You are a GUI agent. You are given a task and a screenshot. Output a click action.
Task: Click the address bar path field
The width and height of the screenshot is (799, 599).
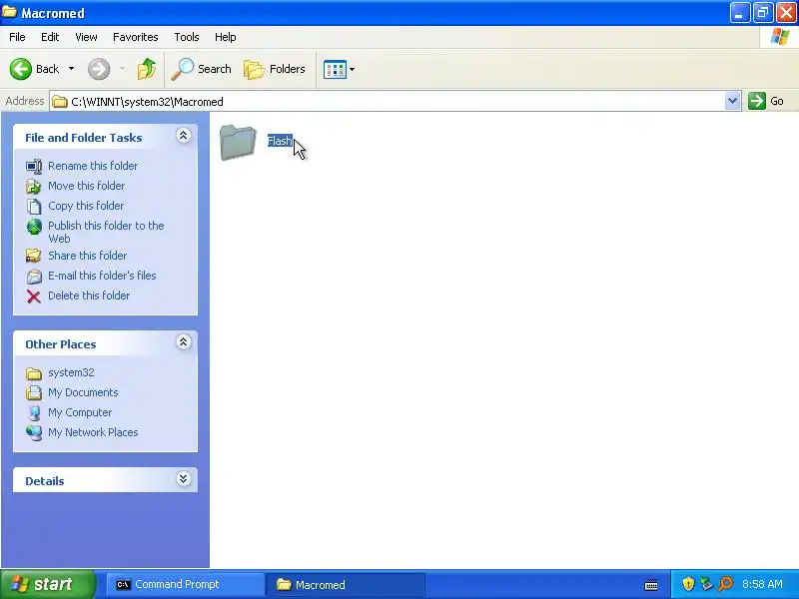(388, 102)
